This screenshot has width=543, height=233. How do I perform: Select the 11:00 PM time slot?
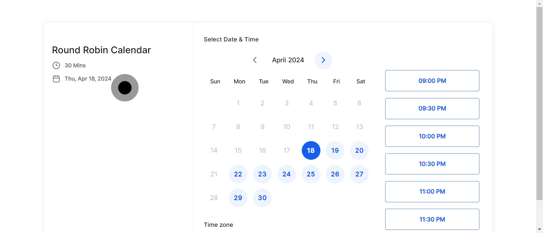click(432, 192)
